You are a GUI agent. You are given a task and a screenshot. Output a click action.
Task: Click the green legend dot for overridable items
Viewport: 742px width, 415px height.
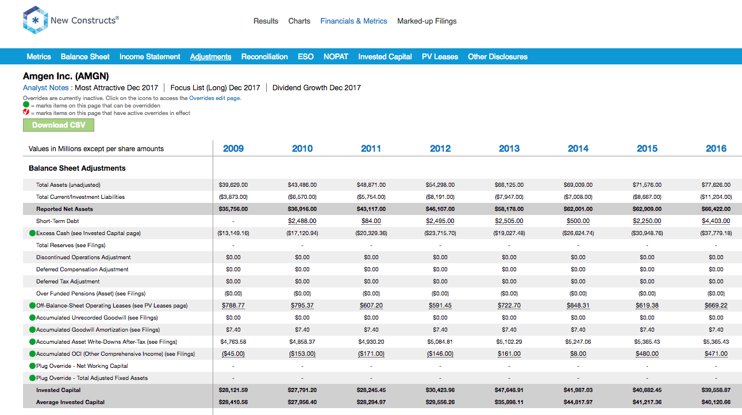pos(26,106)
